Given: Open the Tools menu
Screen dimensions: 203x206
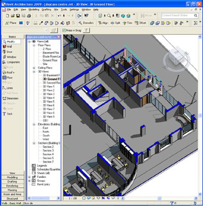Looking at the screenshot, I should (x=64, y=10).
